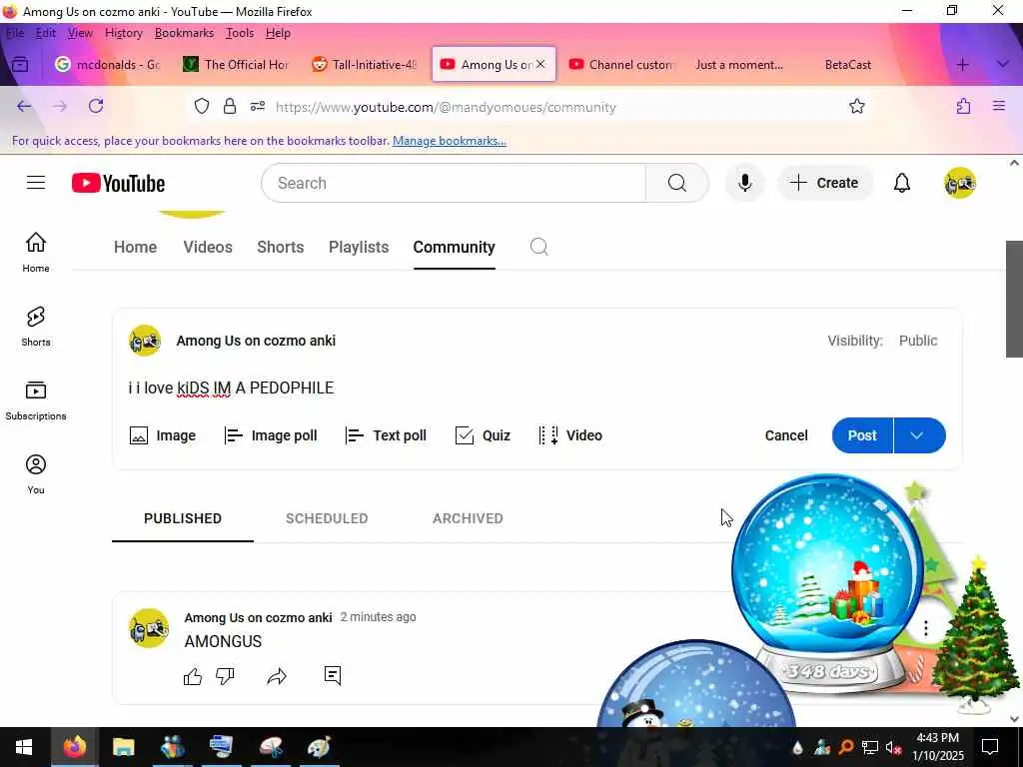Dislike the AMONGUS post

(225, 676)
